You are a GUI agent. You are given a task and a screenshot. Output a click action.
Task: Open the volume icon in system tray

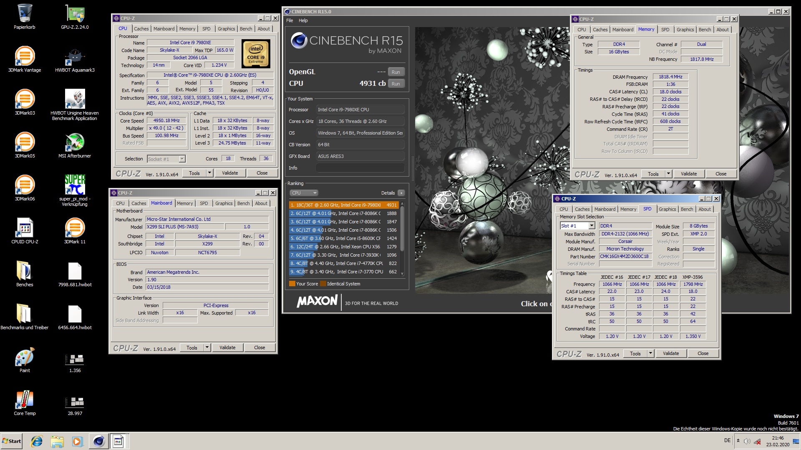[747, 441]
